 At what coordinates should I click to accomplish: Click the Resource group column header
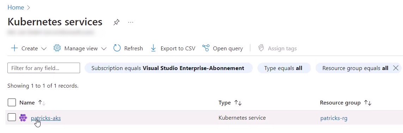point(340,103)
